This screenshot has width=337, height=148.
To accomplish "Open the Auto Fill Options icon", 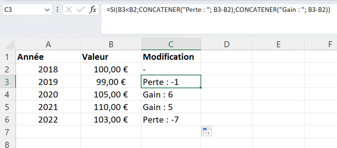I will (207, 131).
